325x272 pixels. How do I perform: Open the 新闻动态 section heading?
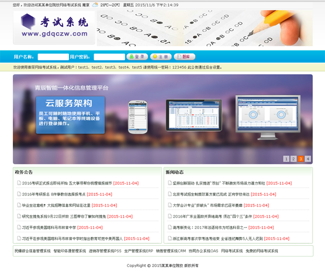(174, 172)
